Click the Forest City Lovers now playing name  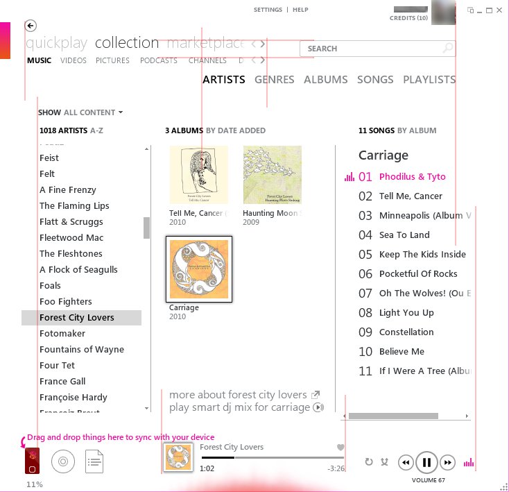pos(232,447)
